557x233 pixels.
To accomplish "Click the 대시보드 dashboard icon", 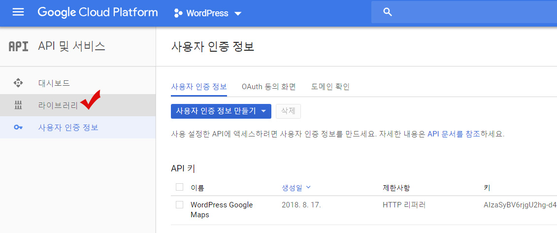I will (x=18, y=83).
